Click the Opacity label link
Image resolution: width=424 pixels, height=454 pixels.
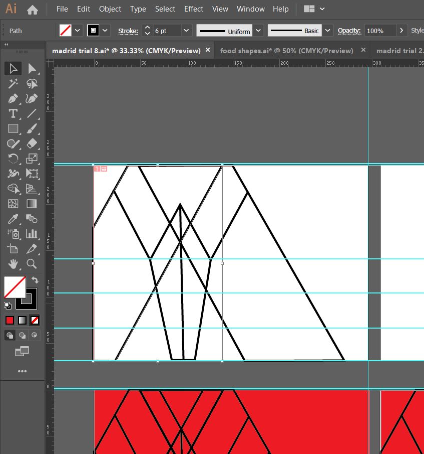point(349,31)
